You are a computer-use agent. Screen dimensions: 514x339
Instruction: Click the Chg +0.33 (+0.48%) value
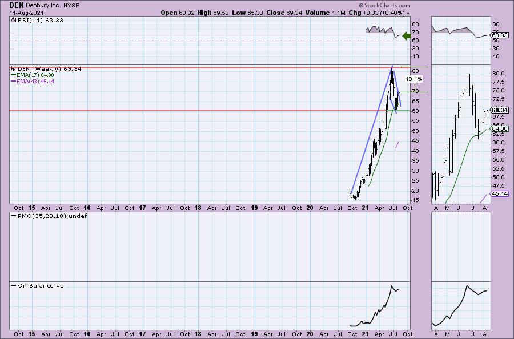click(x=376, y=13)
